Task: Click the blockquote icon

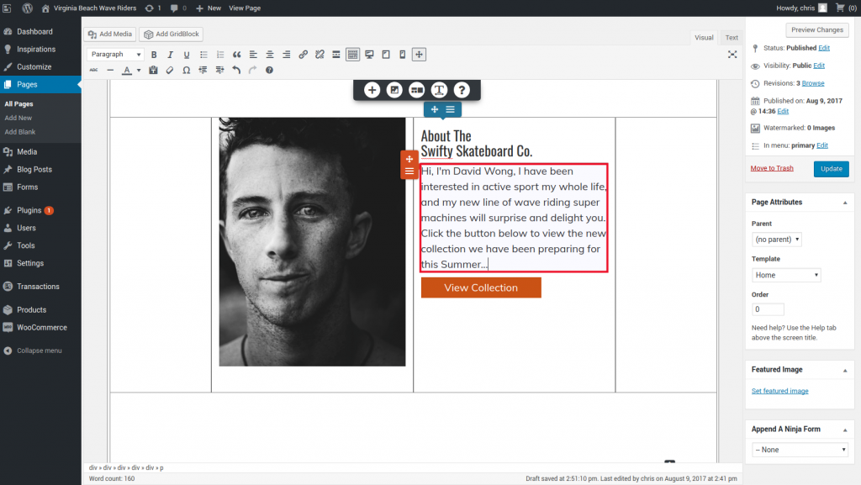Action: coord(236,55)
